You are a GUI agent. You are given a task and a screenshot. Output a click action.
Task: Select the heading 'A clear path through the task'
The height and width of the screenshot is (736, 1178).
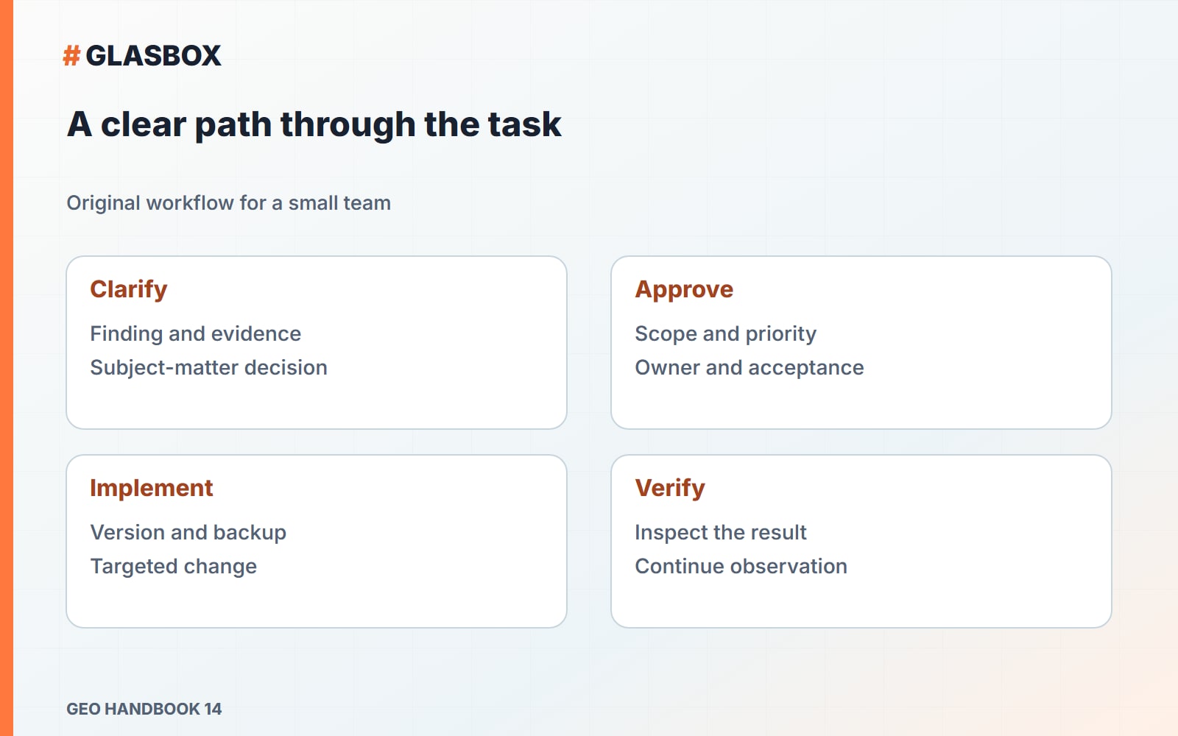click(314, 124)
